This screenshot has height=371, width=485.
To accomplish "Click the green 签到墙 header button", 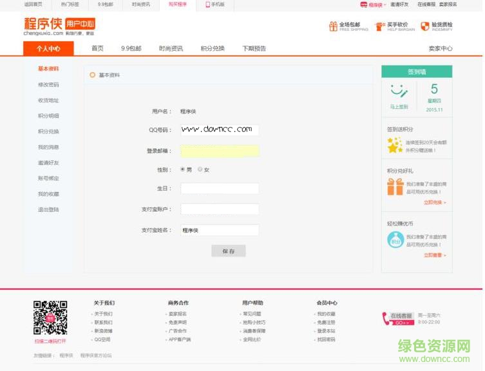I will [x=417, y=71].
